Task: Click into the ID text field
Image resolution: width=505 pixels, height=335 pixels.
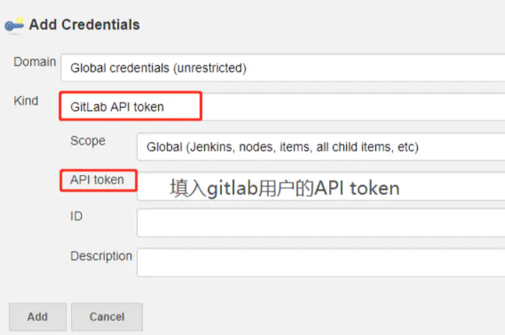Action: coord(321,223)
